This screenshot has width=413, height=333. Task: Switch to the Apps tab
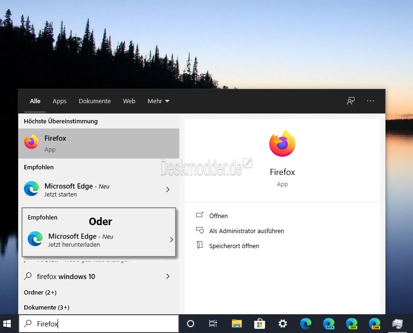[x=59, y=101]
